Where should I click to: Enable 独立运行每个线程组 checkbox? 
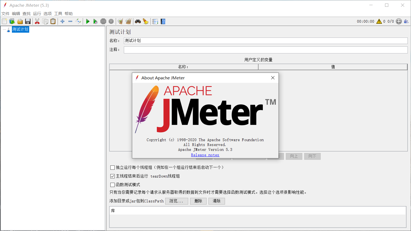click(112, 168)
